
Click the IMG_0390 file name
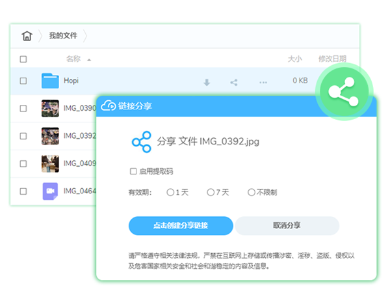click(80, 108)
